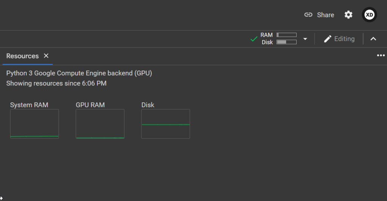Image resolution: width=387 pixels, height=201 pixels.
Task: Click the green connected checkmark
Action: tap(254, 39)
